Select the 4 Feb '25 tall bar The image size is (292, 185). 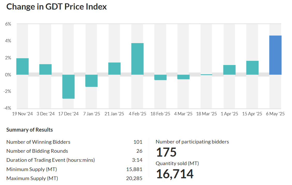tap(137, 59)
